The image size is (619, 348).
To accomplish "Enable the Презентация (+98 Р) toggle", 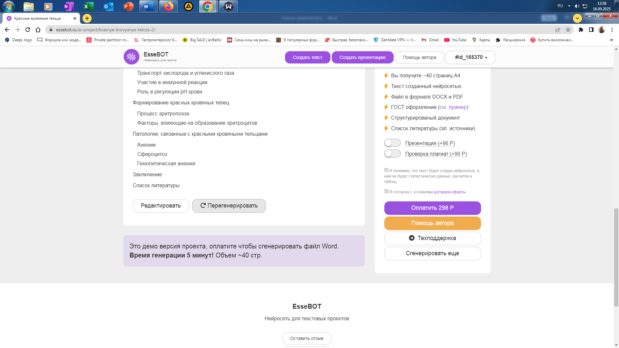I will tap(392, 143).
